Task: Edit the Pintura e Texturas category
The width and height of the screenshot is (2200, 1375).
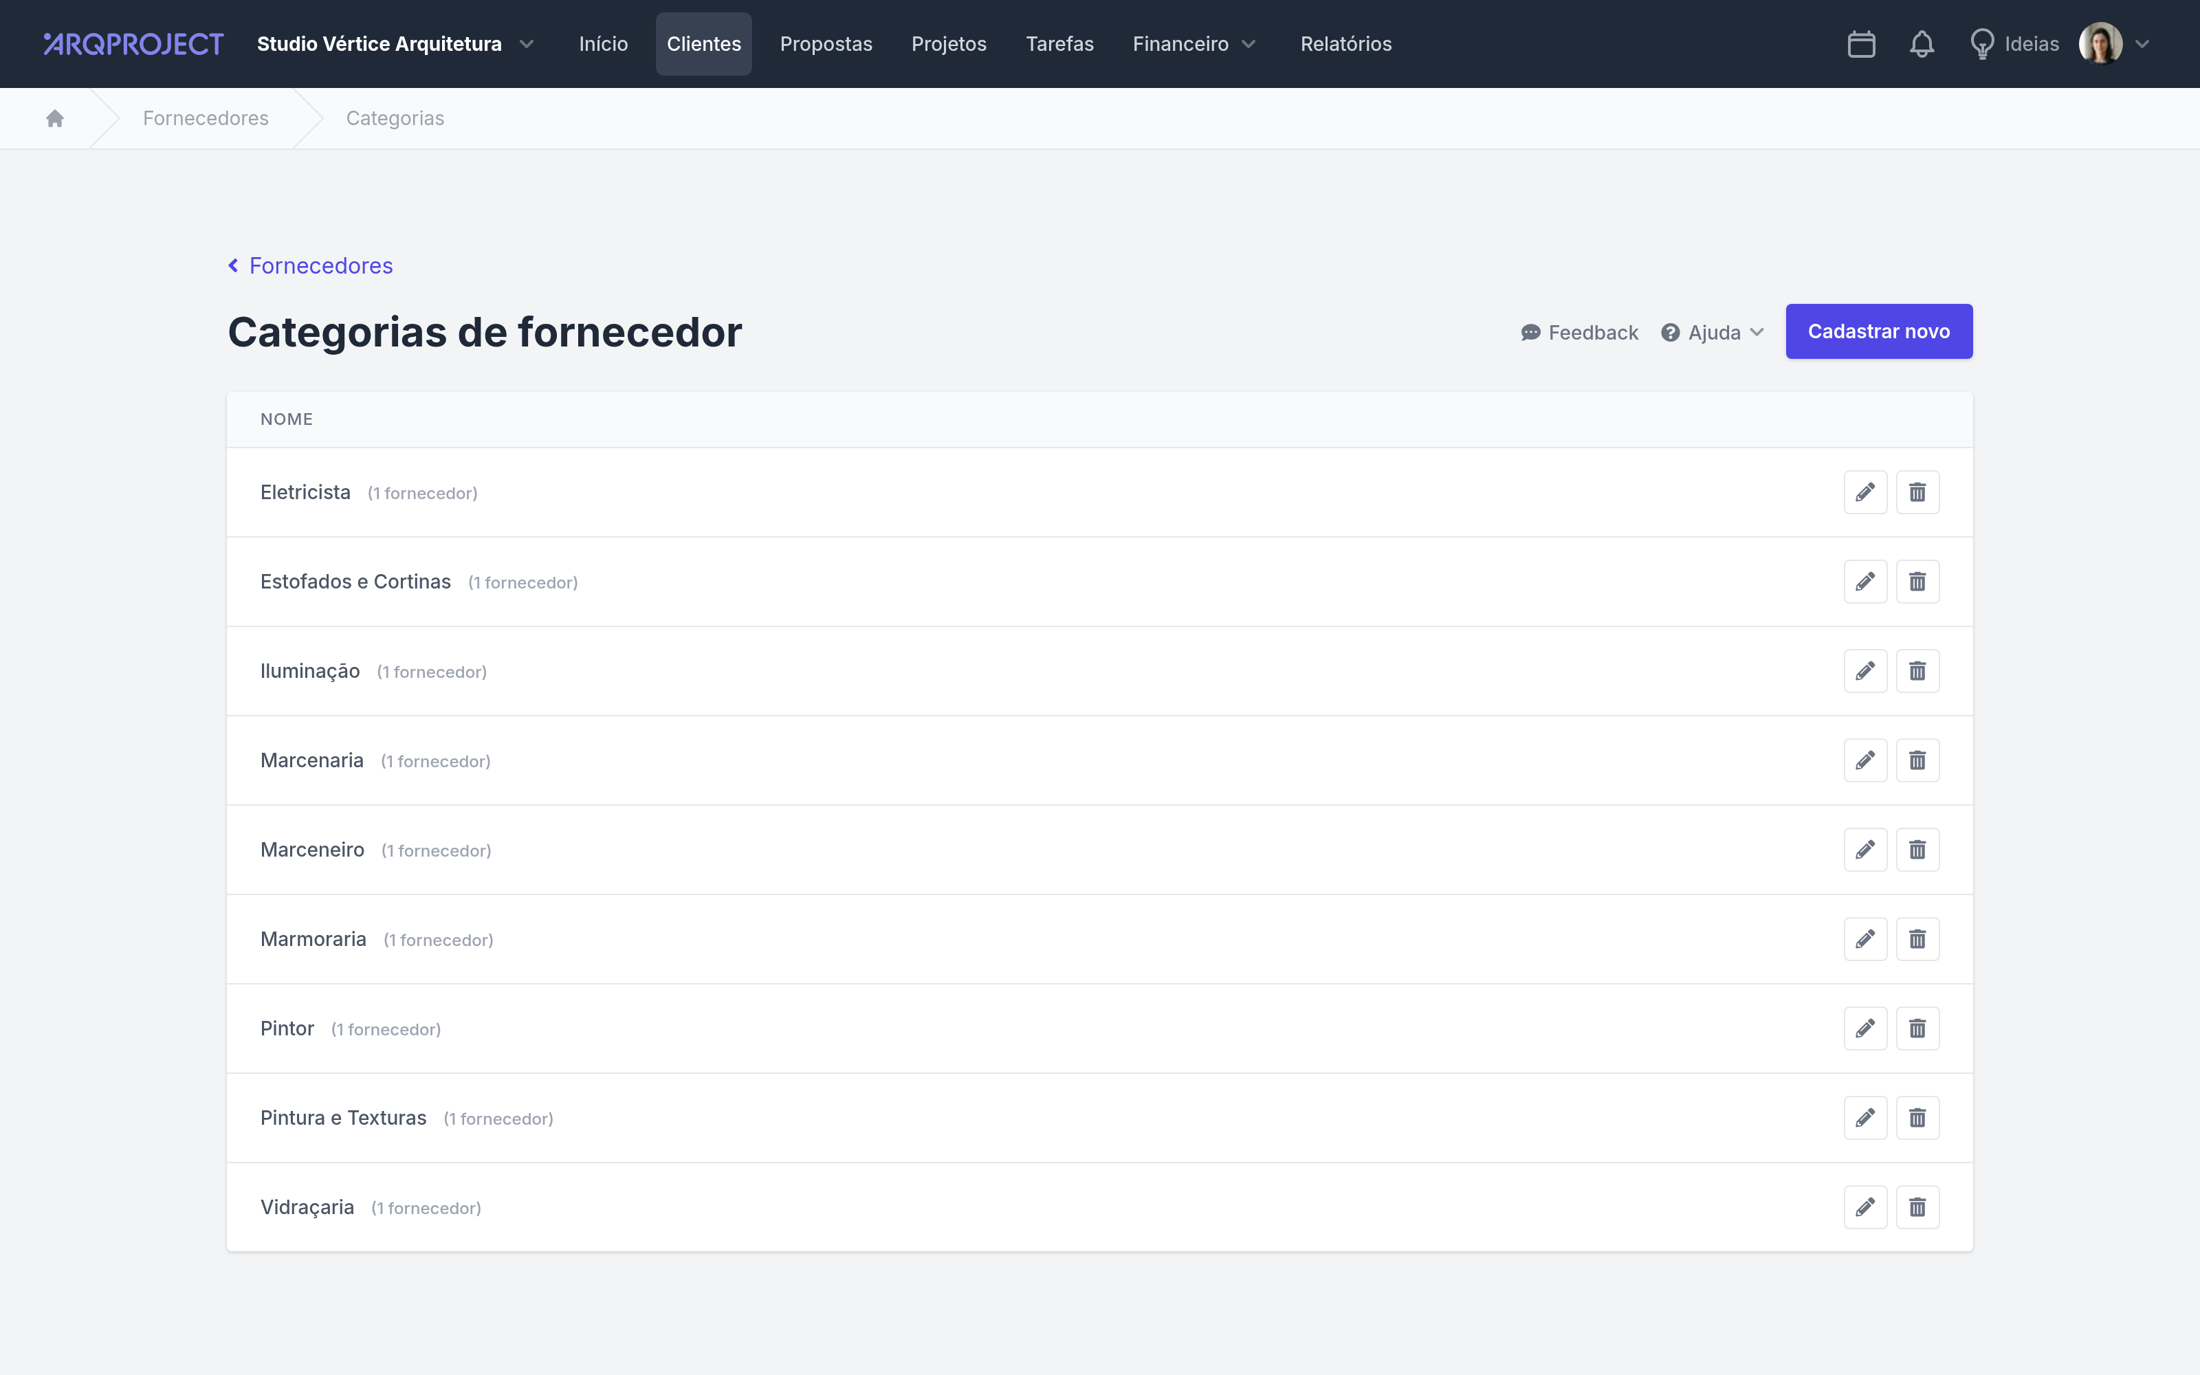Action: (x=1865, y=1118)
